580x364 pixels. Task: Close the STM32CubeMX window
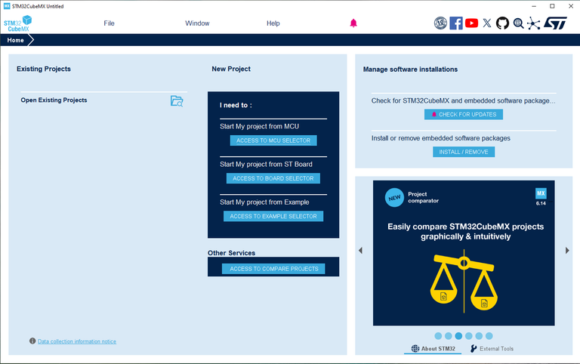571,6
